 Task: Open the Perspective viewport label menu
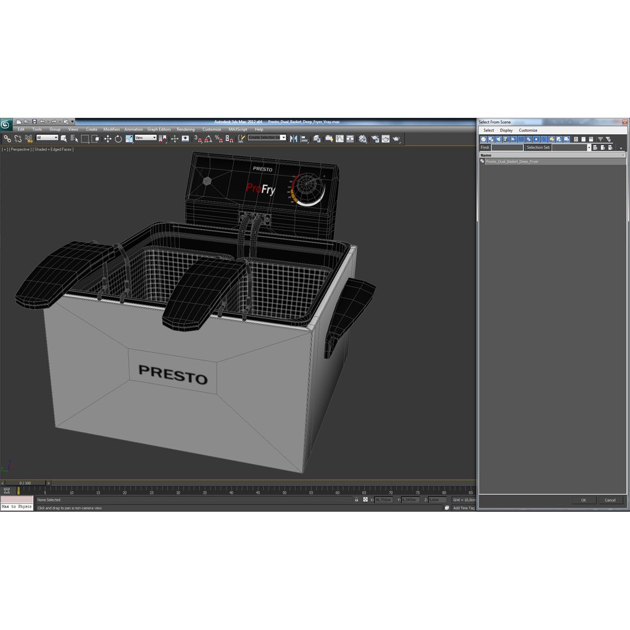tap(20, 149)
